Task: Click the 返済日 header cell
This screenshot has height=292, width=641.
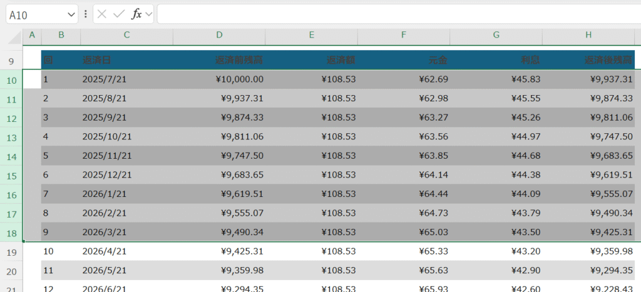Action: pyautogui.click(x=126, y=60)
